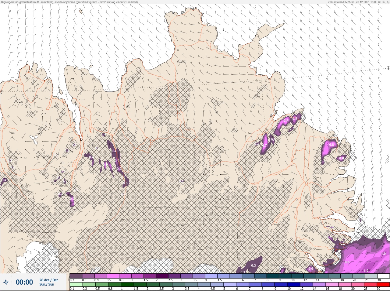This screenshot has height=291, width=390.
Task: Select the red 30 swatch in the rain legend
Action: [383, 285]
